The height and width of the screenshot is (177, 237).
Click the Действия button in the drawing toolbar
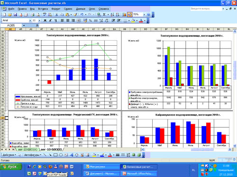click(9, 155)
